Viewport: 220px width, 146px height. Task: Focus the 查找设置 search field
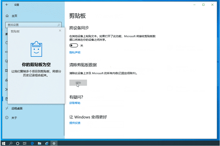click(x=33, y=25)
